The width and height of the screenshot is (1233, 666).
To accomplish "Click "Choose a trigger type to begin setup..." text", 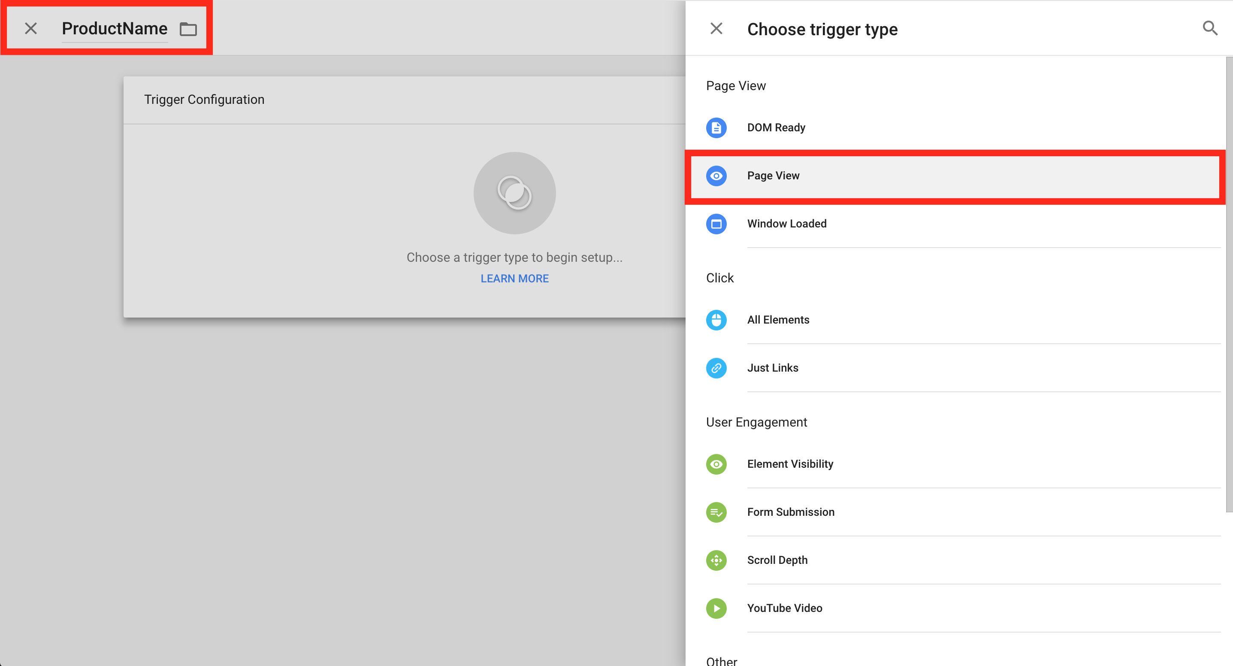I will coord(514,257).
